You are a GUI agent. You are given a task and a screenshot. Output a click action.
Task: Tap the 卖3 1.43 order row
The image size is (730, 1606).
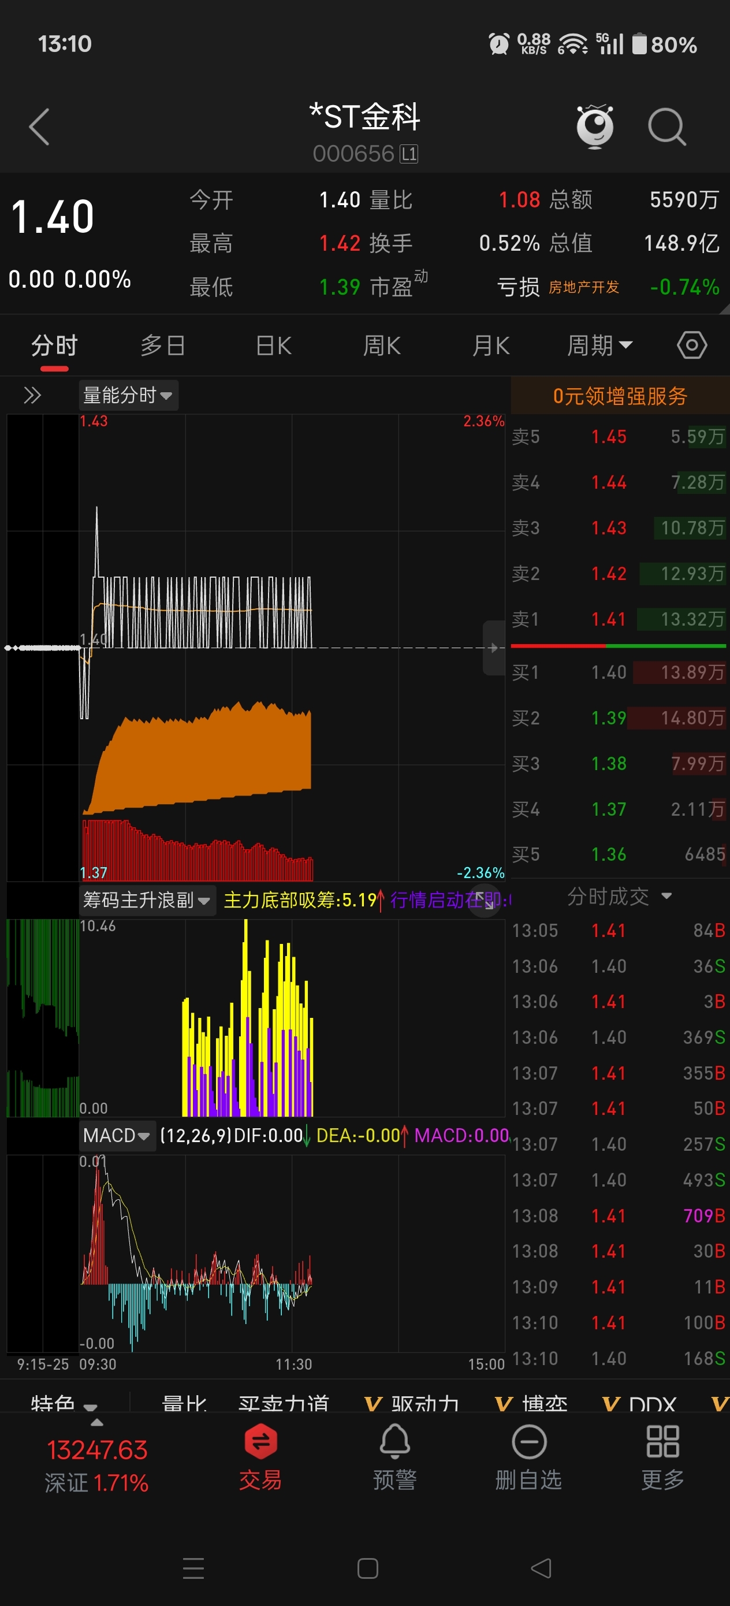[619, 527]
